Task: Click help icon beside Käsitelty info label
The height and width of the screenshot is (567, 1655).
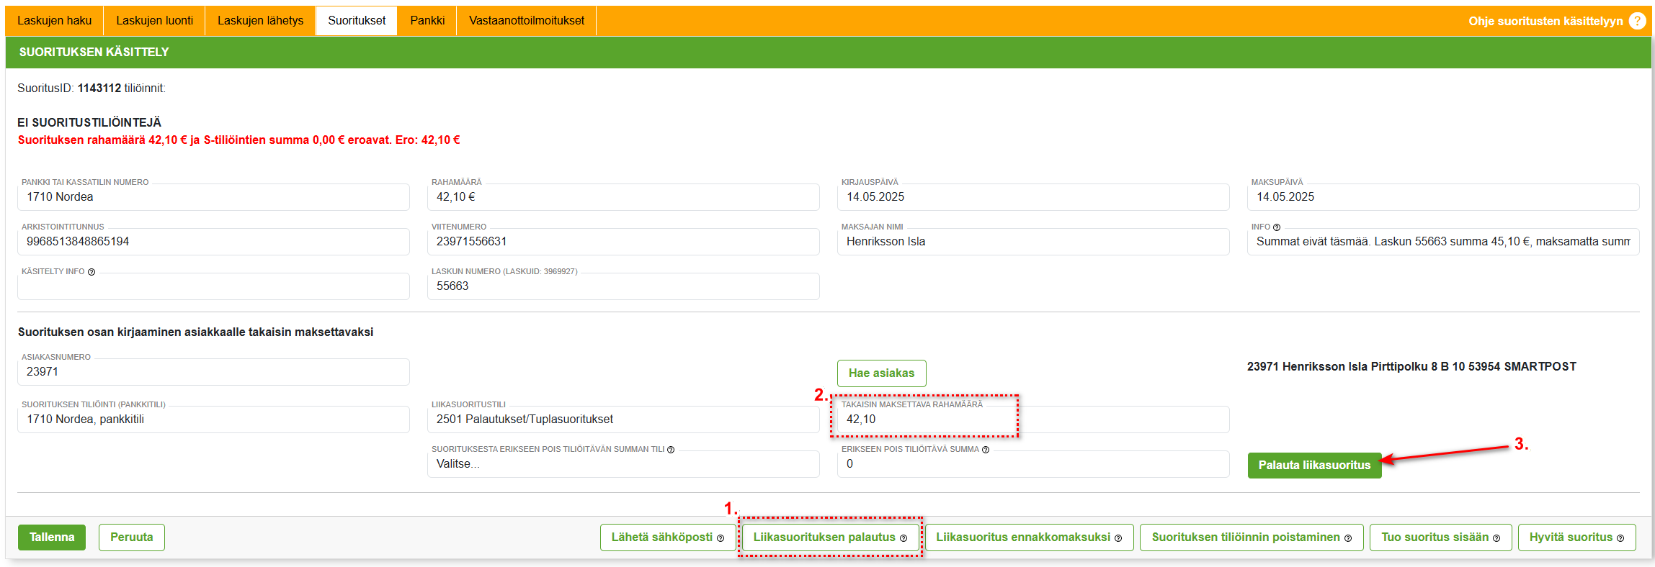Action: click(x=92, y=272)
